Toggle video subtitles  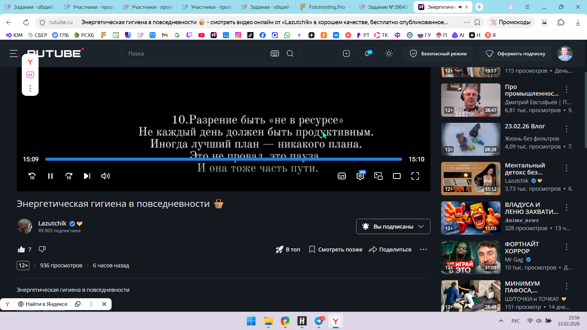click(x=342, y=176)
